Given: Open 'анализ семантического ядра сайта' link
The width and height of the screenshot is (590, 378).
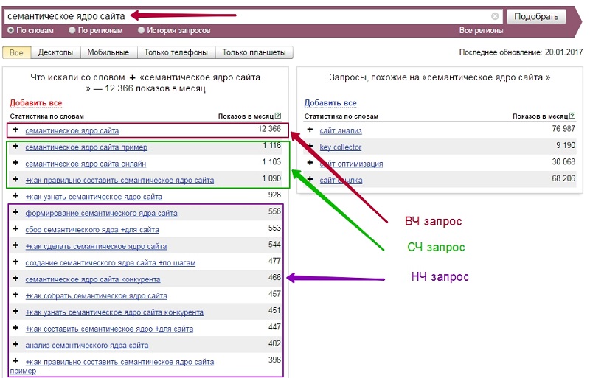Looking at the screenshot, I should click(87, 346).
